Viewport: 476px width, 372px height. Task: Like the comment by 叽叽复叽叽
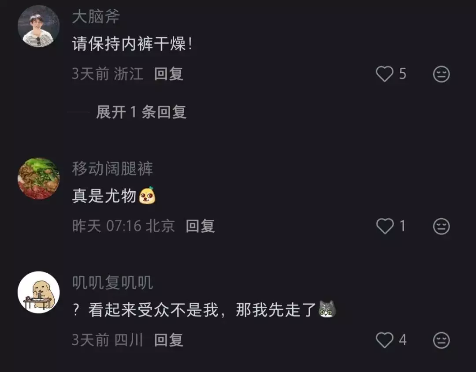[x=385, y=340]
